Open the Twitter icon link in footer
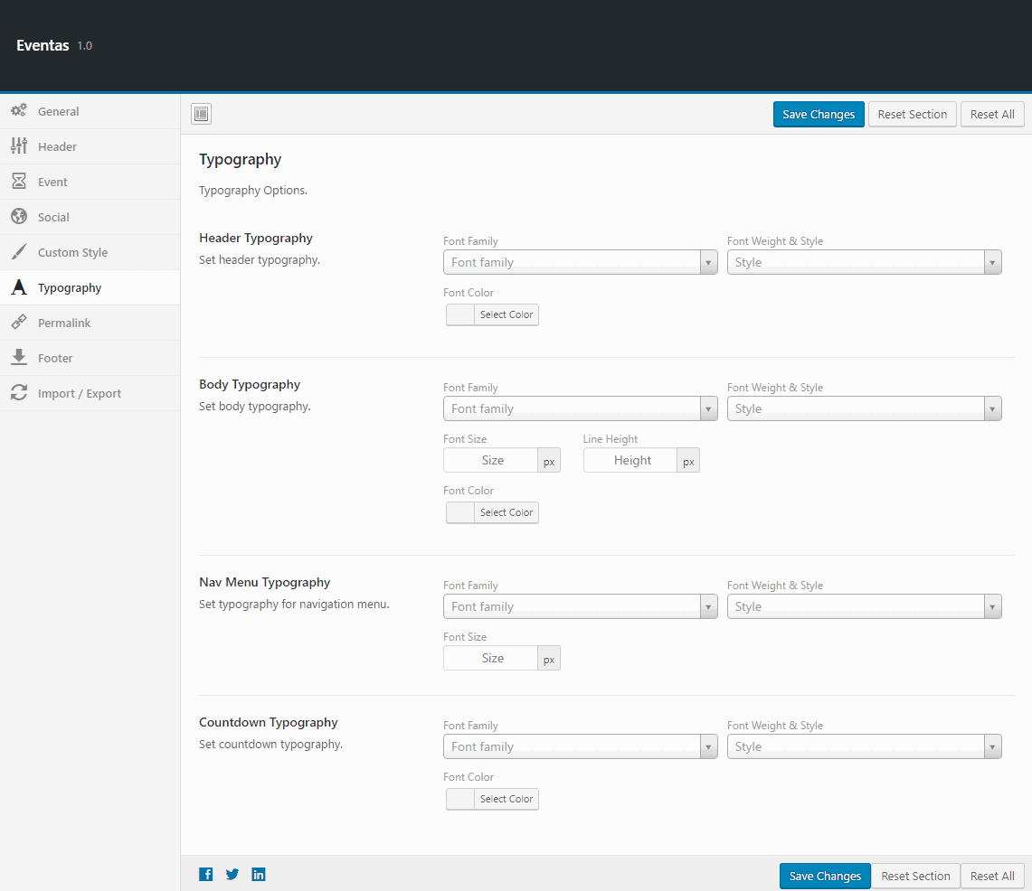The image size is (1032, 891). [x=232, y=874]
